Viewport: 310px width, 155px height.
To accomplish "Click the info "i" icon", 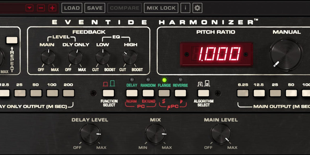I will tap(185, 8).
